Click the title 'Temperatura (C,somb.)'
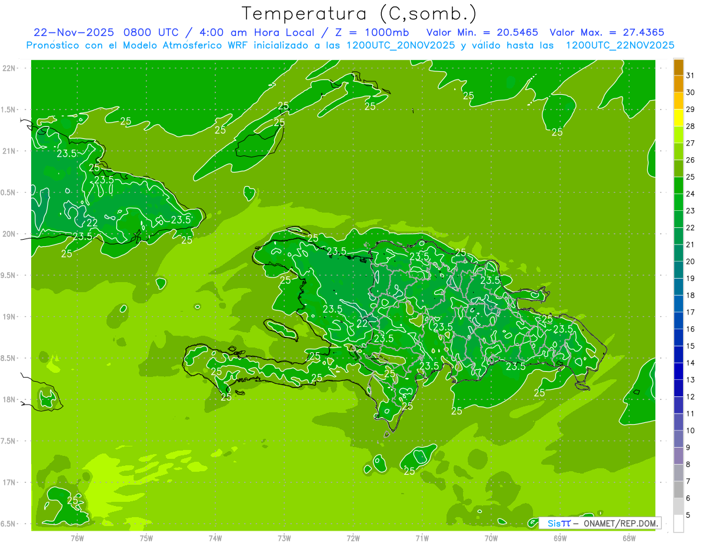Viewport: 706px width, 546px height. click(359, 14)
